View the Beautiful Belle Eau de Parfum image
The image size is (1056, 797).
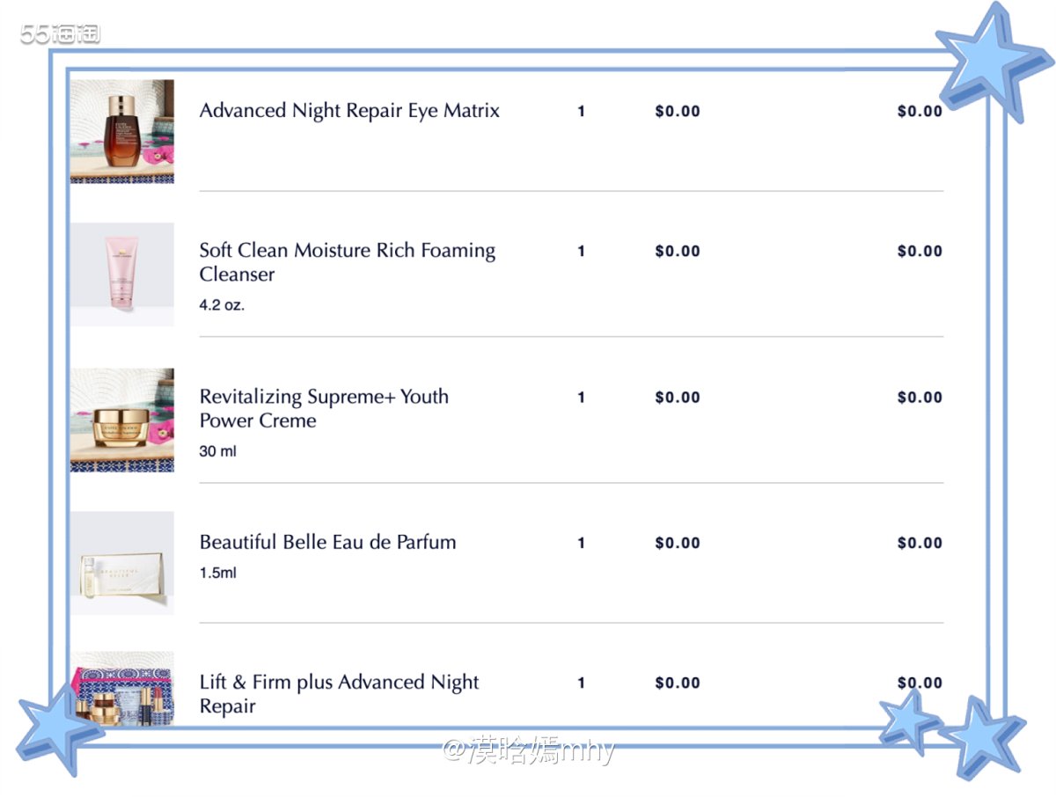122,563
